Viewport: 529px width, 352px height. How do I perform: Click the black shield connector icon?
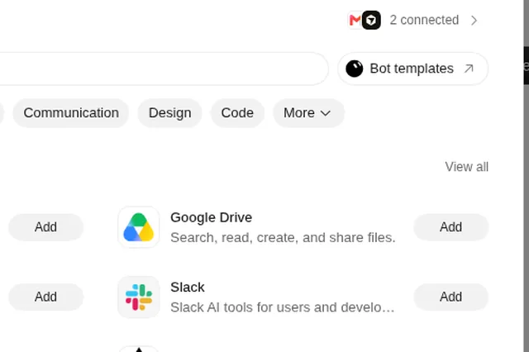click(371, 20)
